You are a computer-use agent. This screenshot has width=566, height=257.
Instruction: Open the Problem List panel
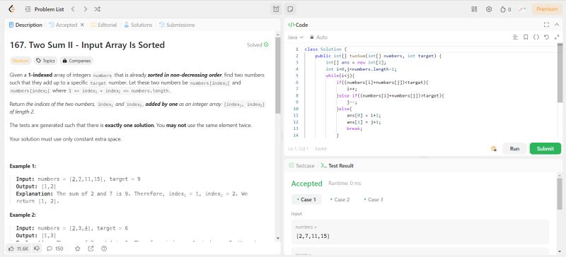tap(45, 9)
